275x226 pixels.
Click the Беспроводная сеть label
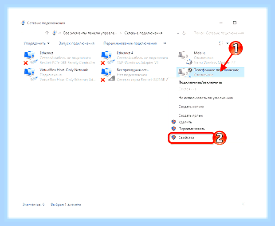(133, 70)
